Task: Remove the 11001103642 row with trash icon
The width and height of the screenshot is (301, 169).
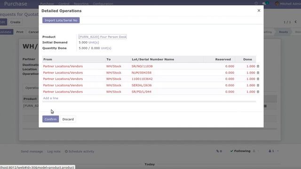Action: [x=258, y=79]
